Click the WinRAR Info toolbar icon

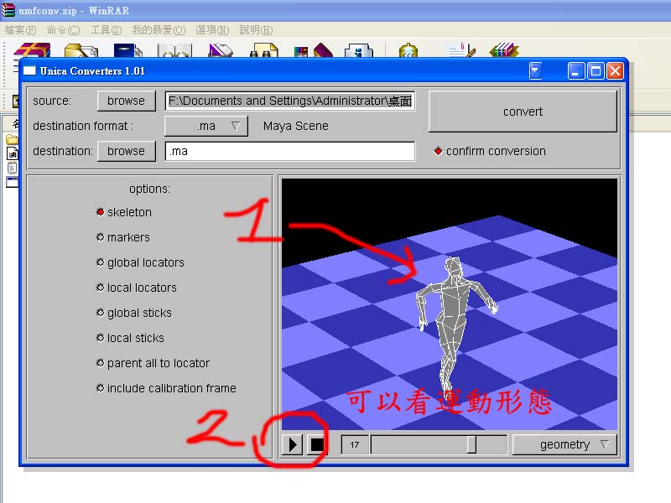coord(359,50)
